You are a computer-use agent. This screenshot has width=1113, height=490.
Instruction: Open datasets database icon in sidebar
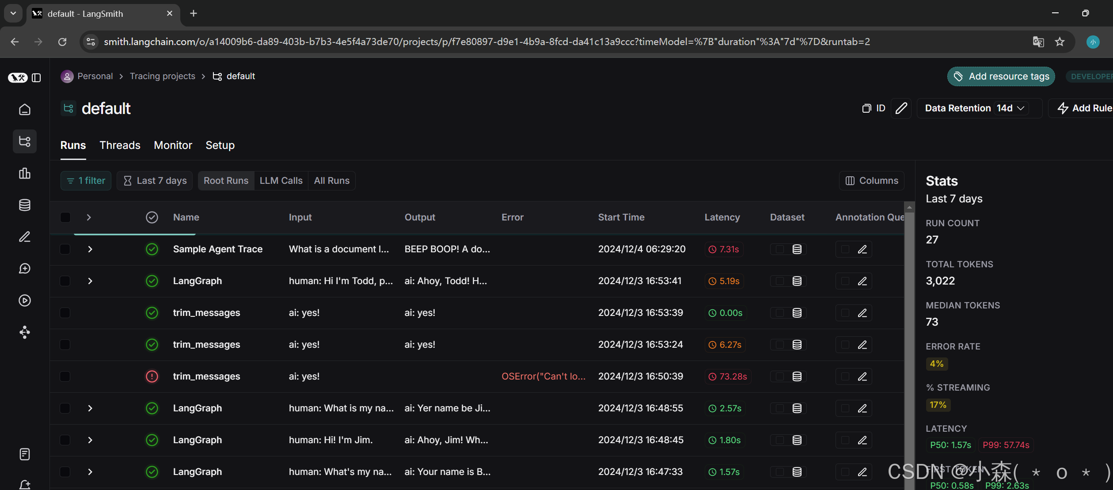click(25, 205)
